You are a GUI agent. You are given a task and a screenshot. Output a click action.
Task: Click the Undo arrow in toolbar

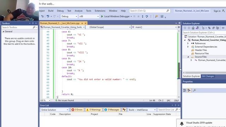click(x=48, y=17)
